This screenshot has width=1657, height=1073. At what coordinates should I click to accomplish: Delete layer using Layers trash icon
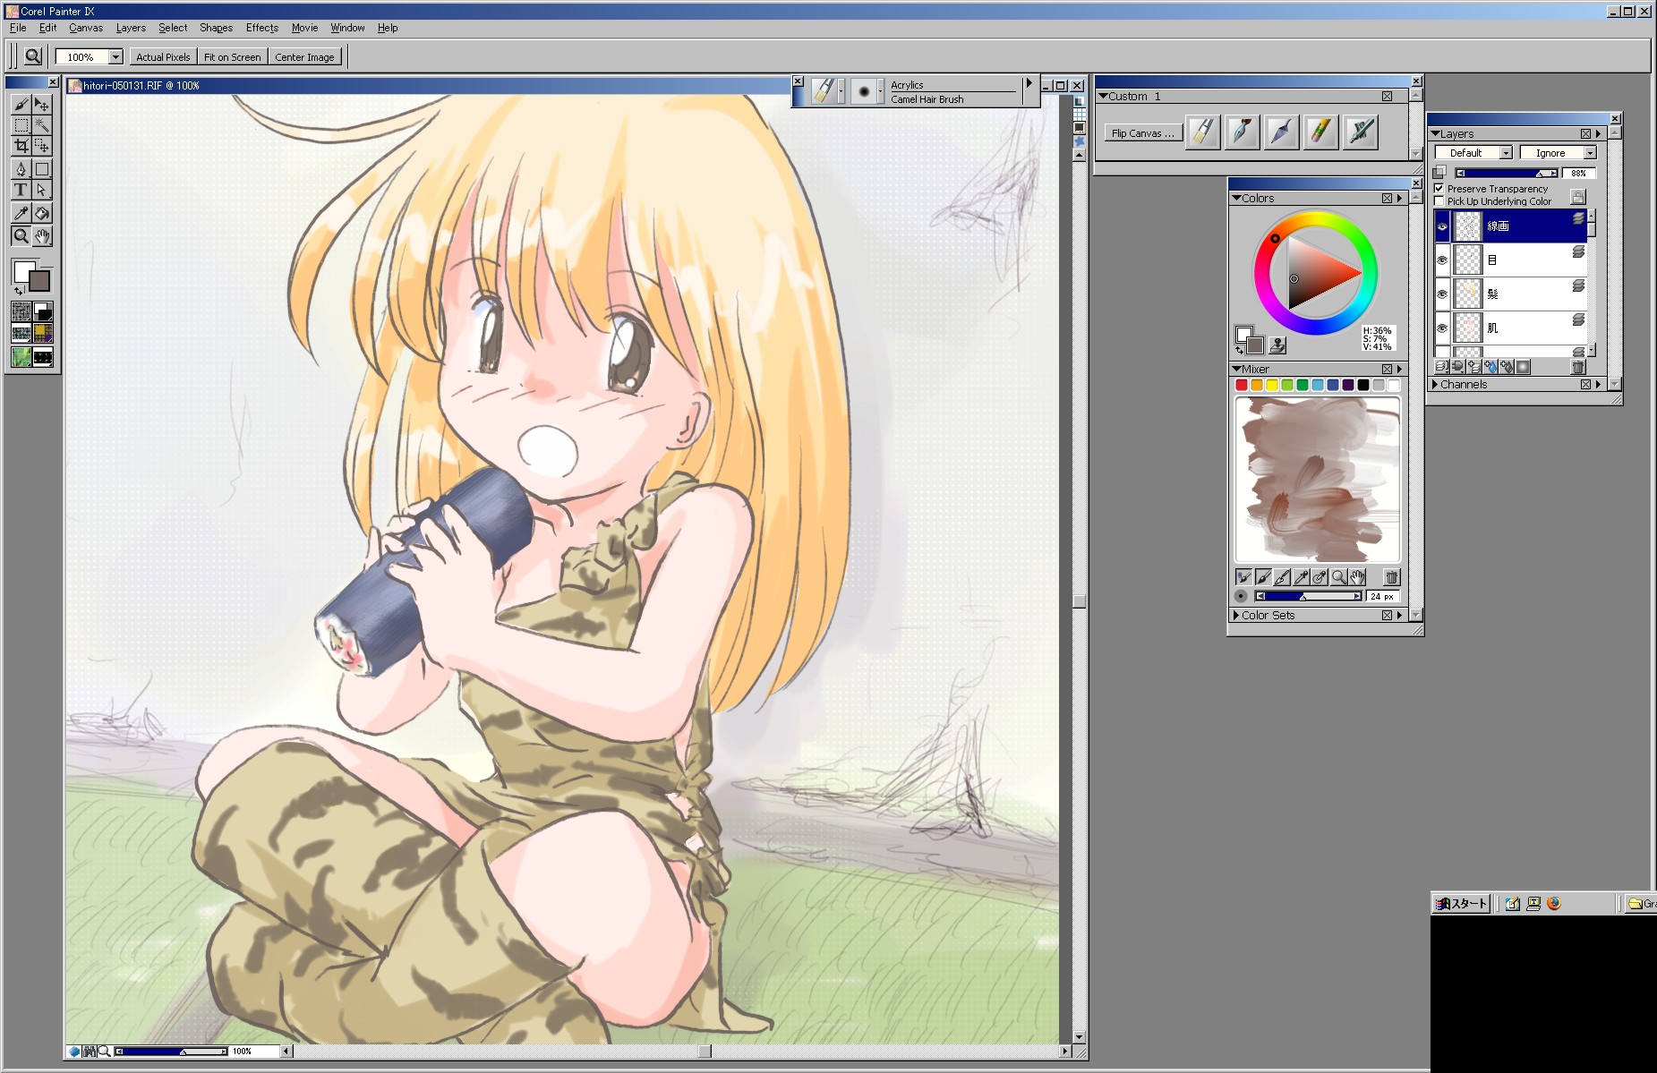1578,367
